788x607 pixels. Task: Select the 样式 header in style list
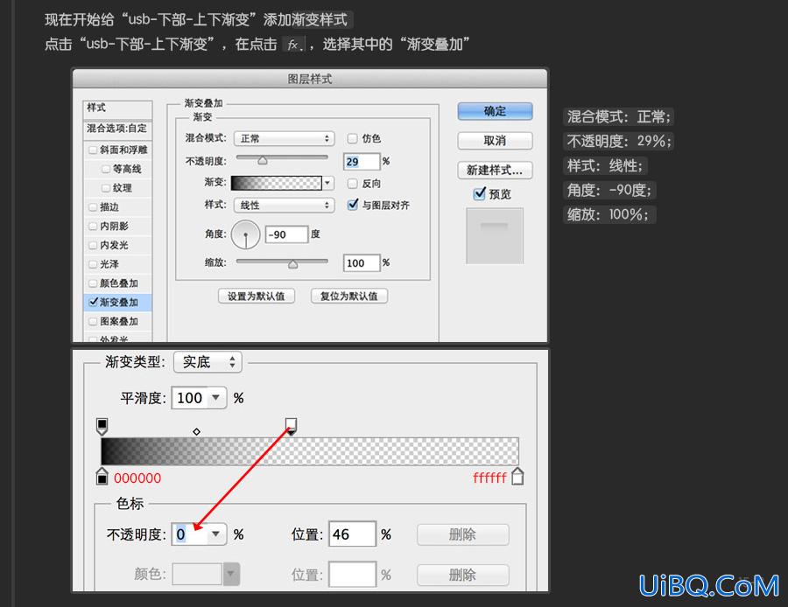coord(117,108)
